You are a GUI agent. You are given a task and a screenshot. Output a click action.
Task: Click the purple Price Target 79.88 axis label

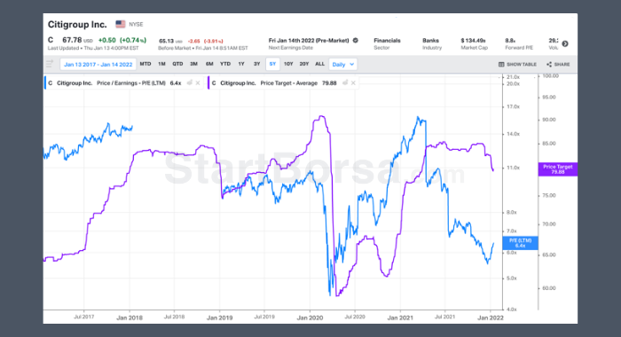(x=558, y=169)
